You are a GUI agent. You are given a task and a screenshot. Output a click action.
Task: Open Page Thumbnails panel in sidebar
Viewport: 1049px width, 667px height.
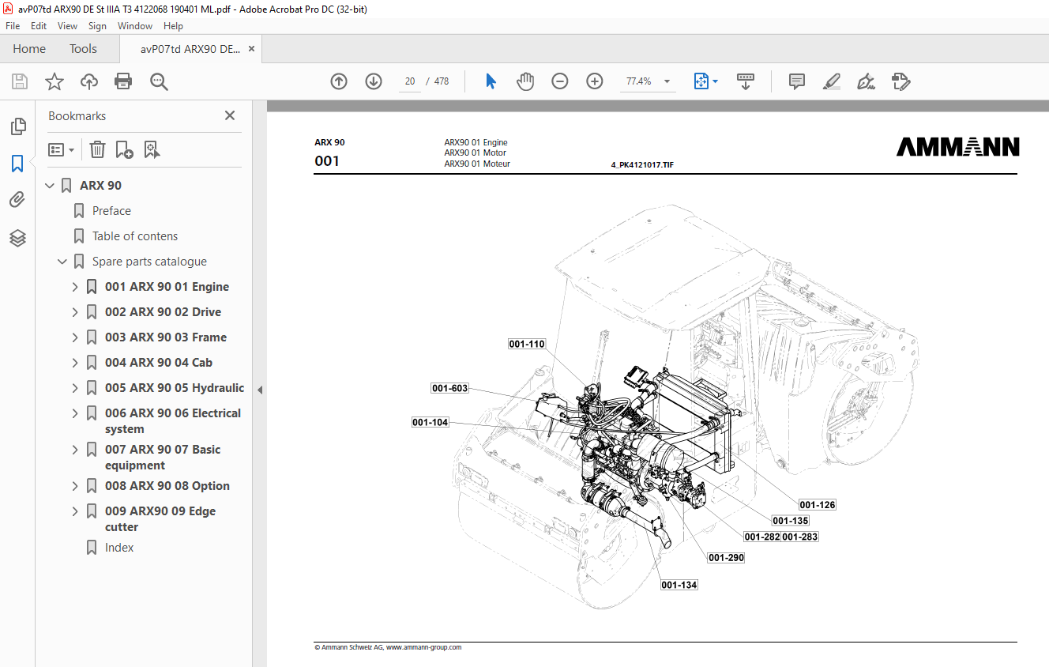[17, 126]
